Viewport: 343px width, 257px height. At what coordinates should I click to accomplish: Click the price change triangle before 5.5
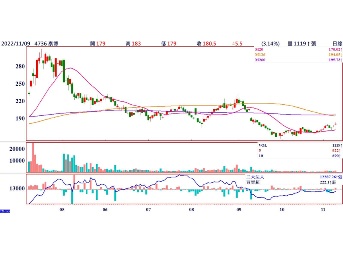[234, 44]
